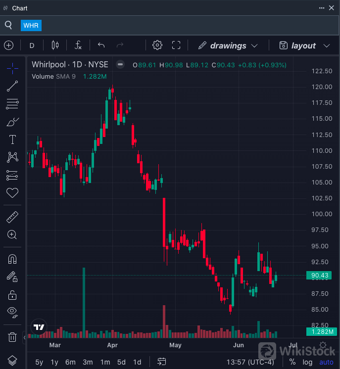This screenshot has width=340, height=369.
Task: Activate the zoom in tool
Action: (x=12, y=234)
